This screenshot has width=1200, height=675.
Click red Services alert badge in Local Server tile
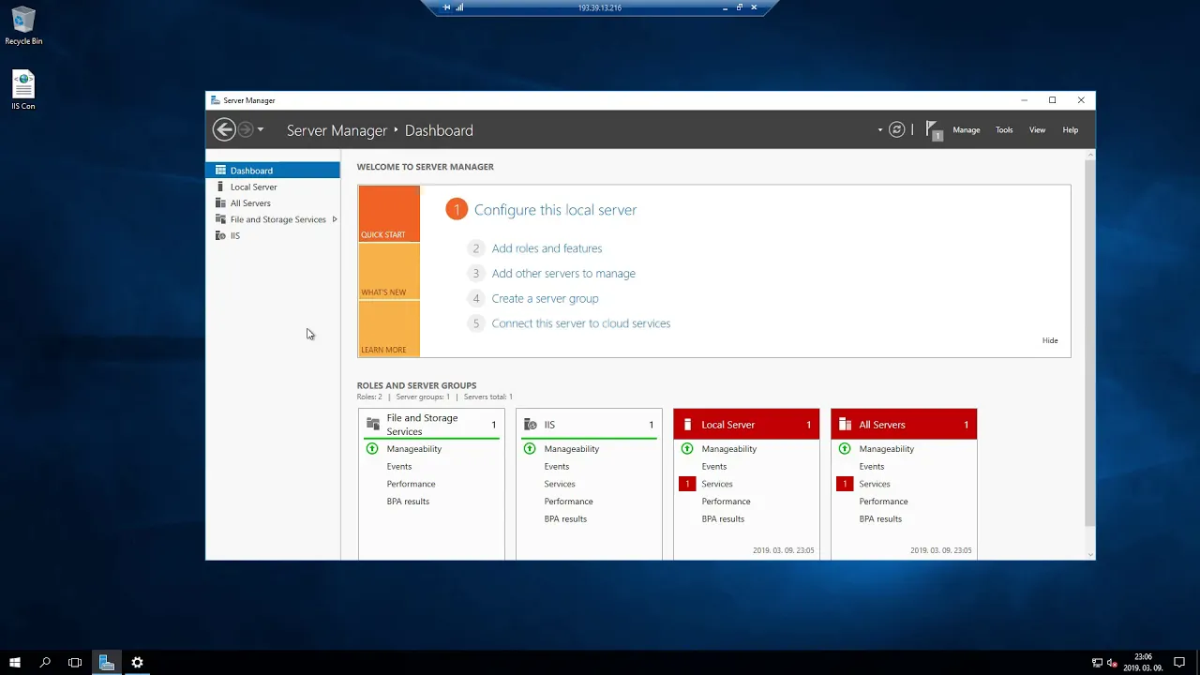(x=687, y=484)
